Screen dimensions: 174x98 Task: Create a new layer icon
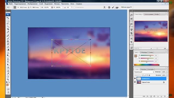point(161,96)
